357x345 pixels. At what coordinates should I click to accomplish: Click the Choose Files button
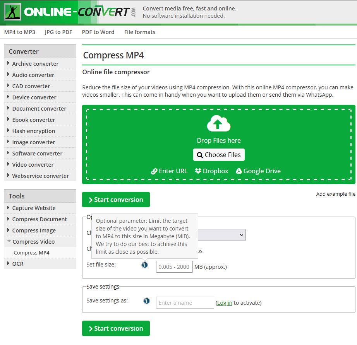tap(219, 155)
